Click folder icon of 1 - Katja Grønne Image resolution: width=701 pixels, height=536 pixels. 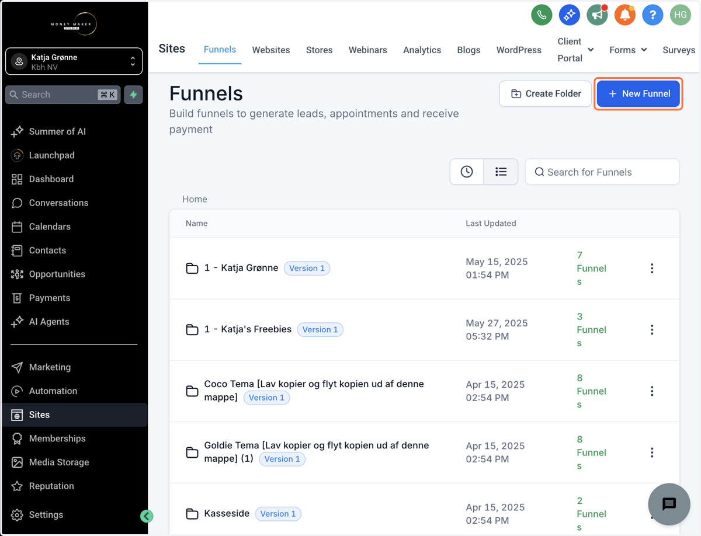tap(192, 269)
